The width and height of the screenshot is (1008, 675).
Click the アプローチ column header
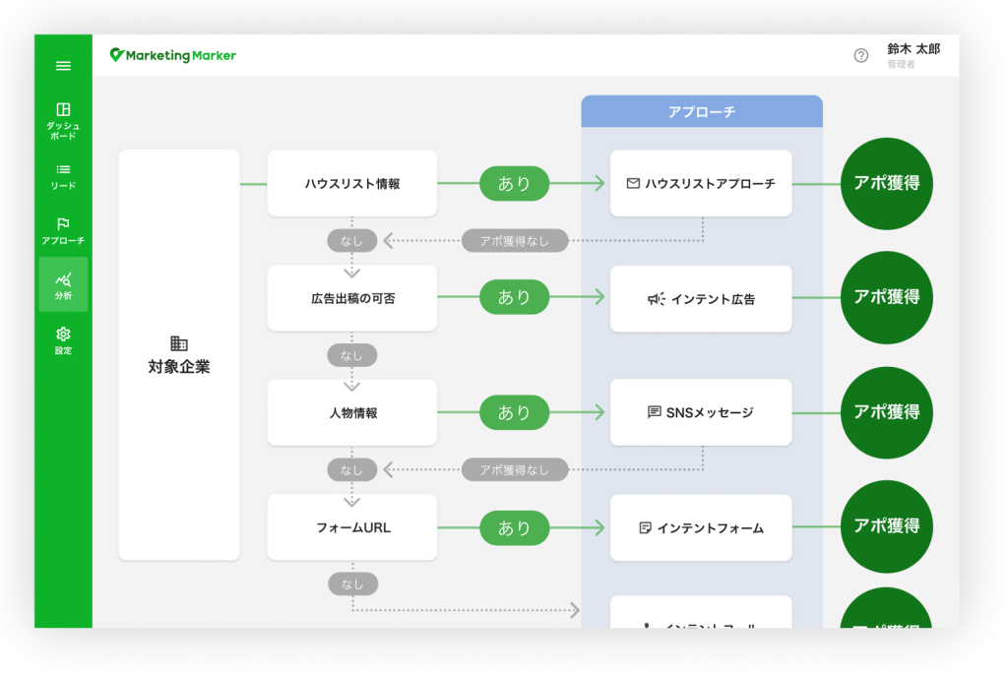[x=701, y=111]
